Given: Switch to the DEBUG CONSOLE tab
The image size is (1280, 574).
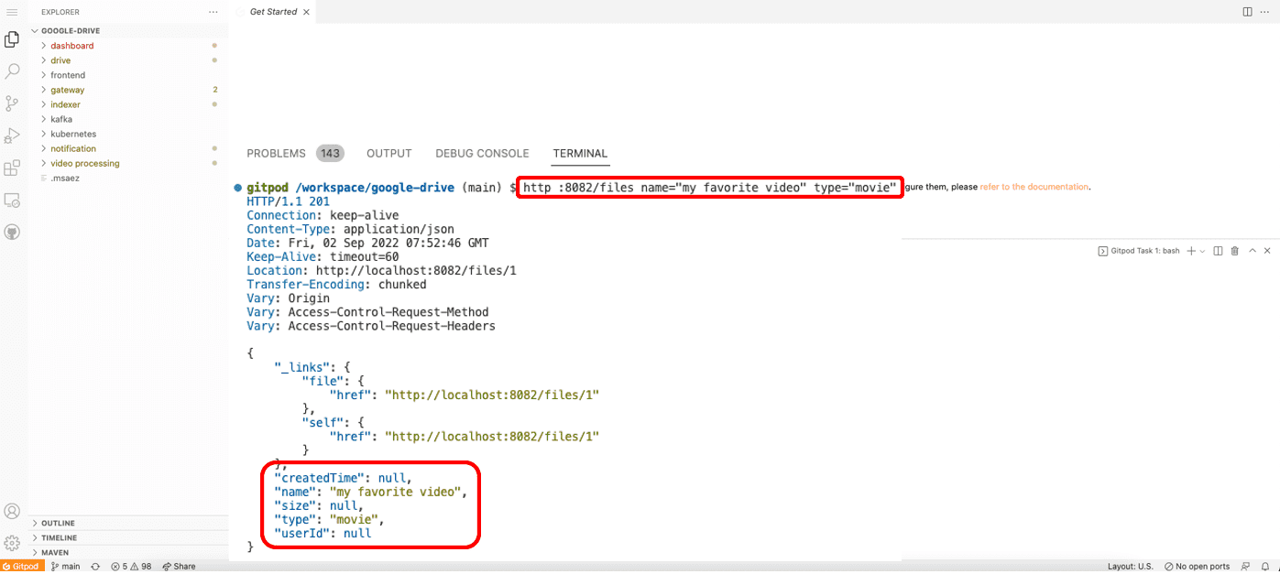Looking at the screenshot, I should 482,154.
